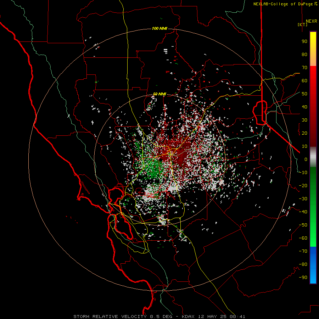319x319 pixels.
Task: Click the "0" scale value
Action: (306, 159)
